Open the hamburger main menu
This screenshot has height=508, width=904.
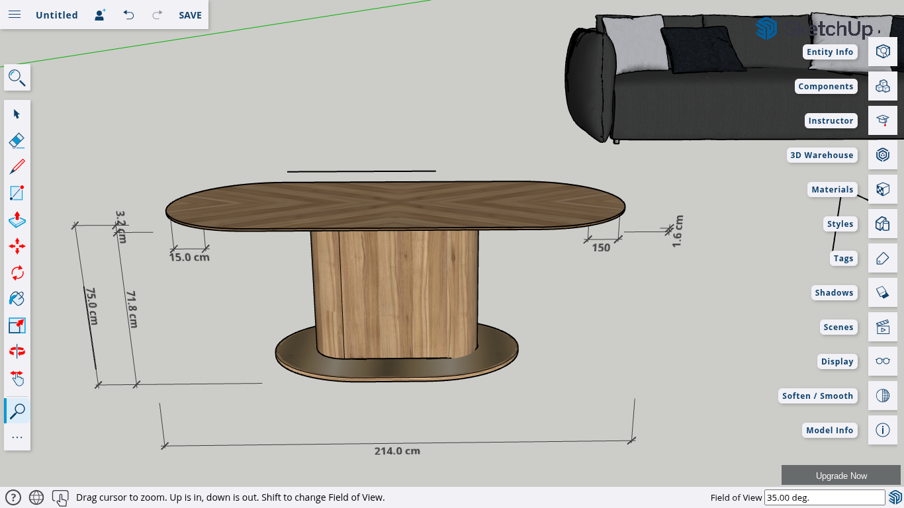click(15, 15)
